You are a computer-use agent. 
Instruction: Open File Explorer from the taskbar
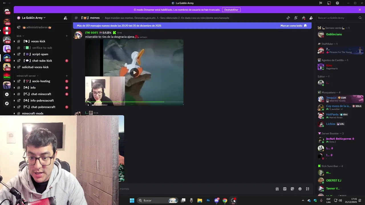(x=200, y=200)
